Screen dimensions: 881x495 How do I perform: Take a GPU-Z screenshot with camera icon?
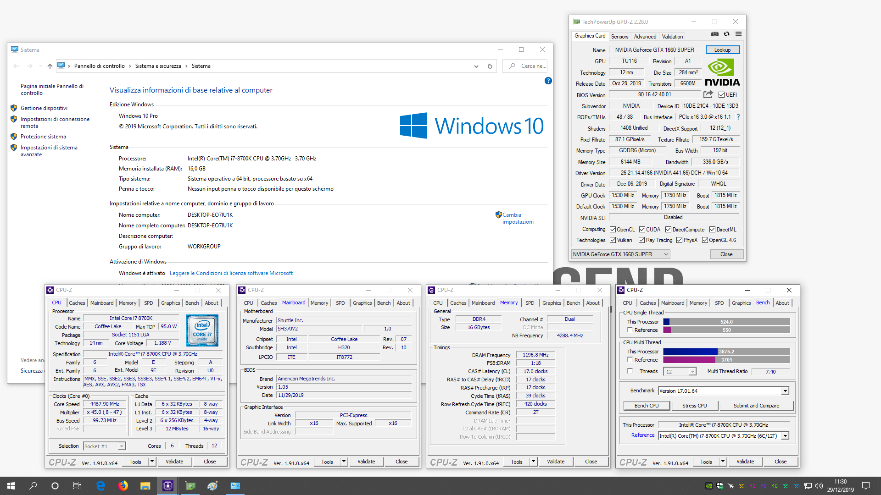714,34
